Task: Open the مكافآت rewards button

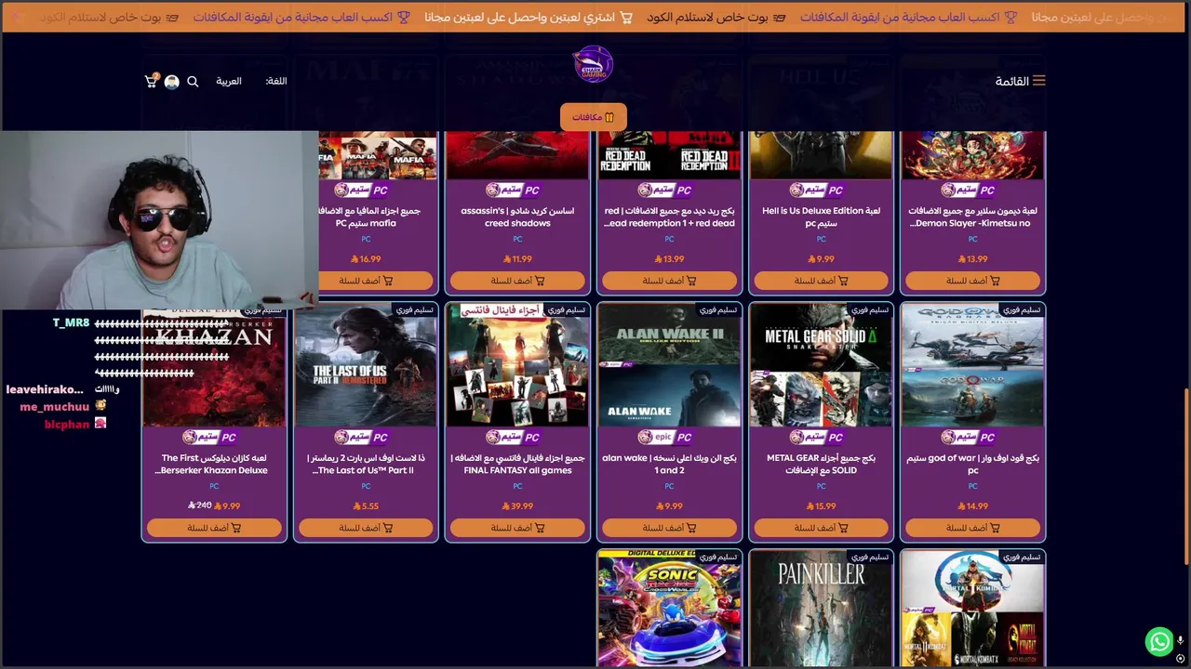Action: point(594,117)
